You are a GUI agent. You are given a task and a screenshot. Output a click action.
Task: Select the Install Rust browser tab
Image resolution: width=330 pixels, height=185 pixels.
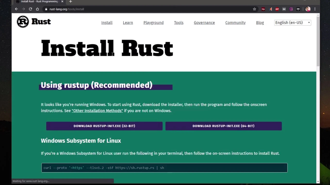click(39, 2)
